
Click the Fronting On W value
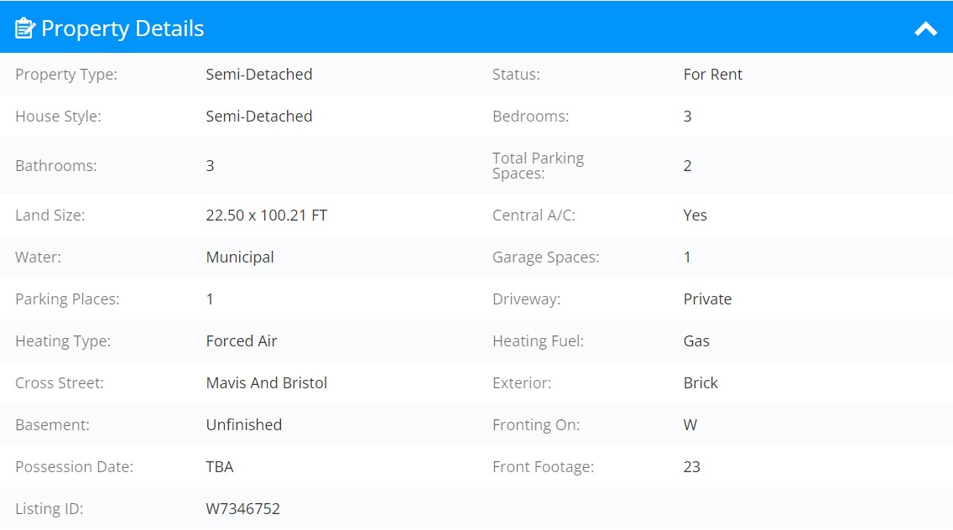click(690, 425)
